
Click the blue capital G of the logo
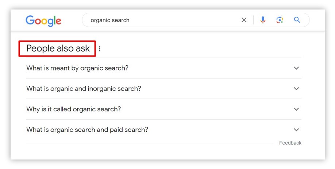(x=30, y=20)
